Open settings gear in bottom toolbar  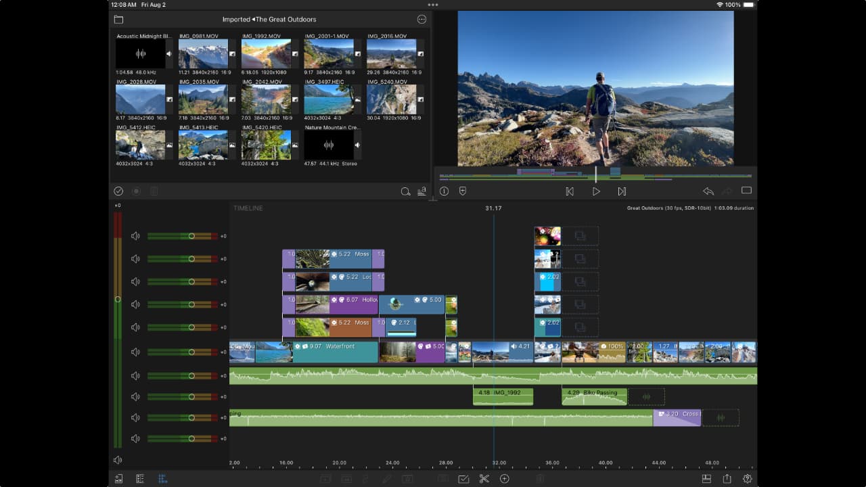point(747,479)
